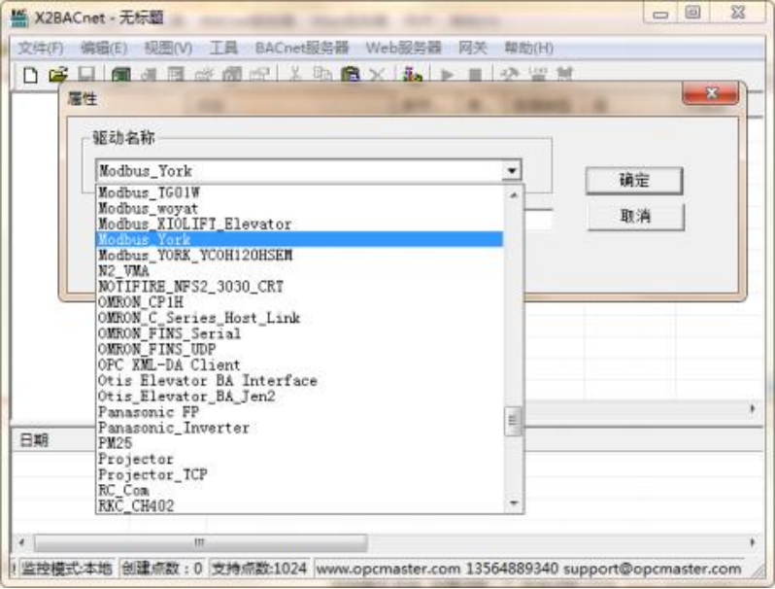Close the 属性 dialog
775x589 pixels.
(711, 93)
